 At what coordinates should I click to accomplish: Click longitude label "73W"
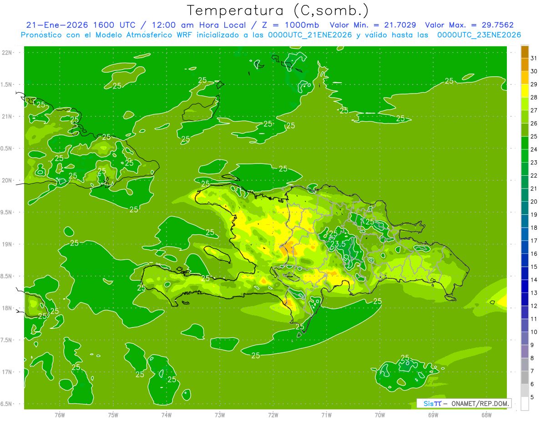pyautogui.click(x=220, y=415)
